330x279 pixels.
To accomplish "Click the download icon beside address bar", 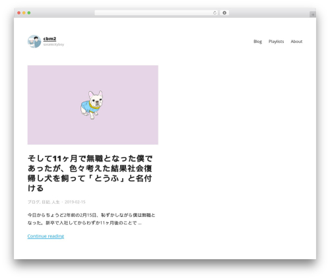I will 224,13.
